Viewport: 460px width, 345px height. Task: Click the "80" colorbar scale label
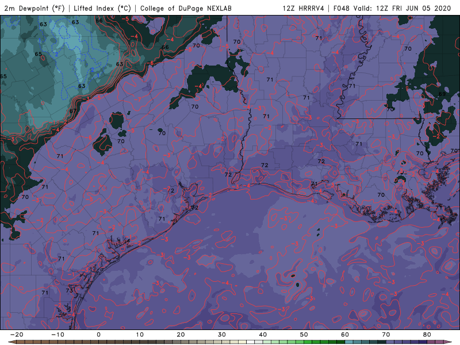pos(427,335)
